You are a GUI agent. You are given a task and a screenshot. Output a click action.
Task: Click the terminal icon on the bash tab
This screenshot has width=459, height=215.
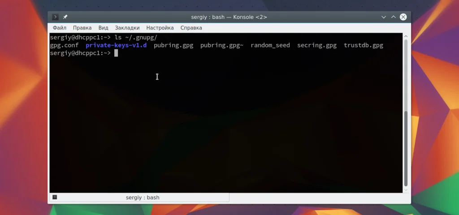coord(55,197)
